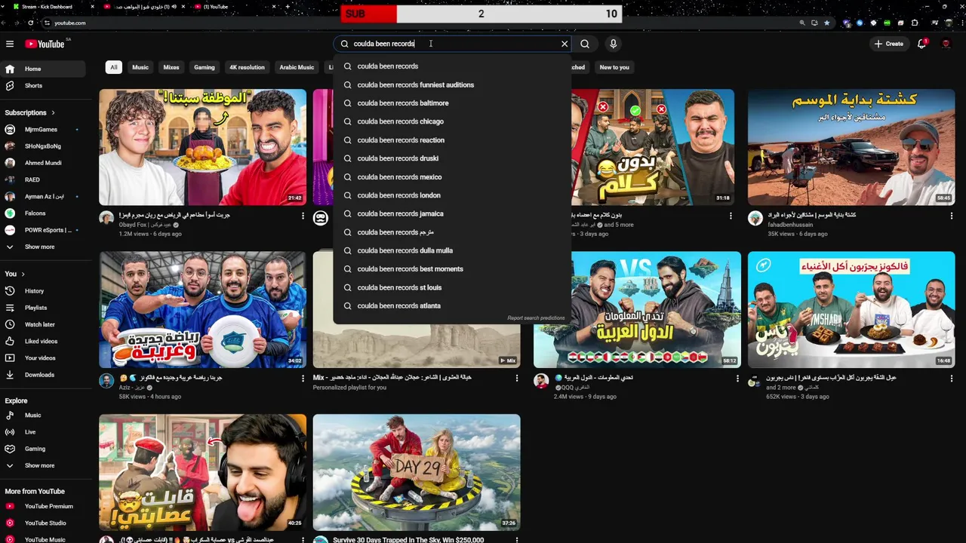Open more options for fahadbenhussain video

[x=951, y=216]
